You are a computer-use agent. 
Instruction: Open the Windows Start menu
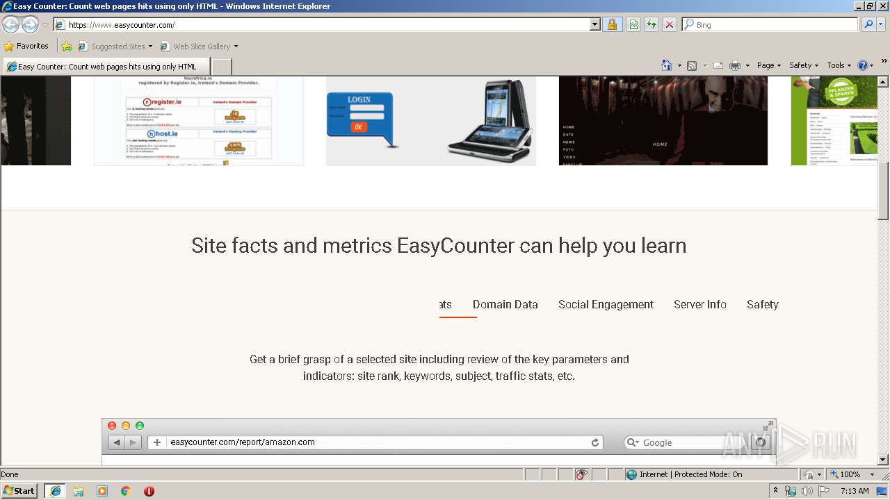coord(19,490)
